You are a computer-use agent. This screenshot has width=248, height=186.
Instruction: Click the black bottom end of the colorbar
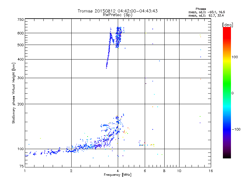pyautogui.click(x=227, y=156)
